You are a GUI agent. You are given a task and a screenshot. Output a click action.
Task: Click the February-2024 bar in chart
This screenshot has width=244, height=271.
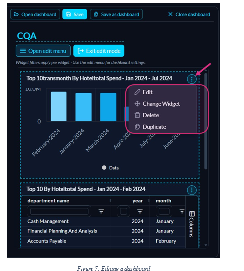click(x=59, y=107)
